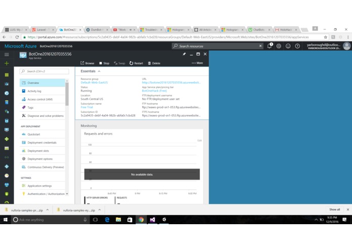This screenshot has height=250, width=352.
Task: Click the browser address bar URL
Action: 168,37
